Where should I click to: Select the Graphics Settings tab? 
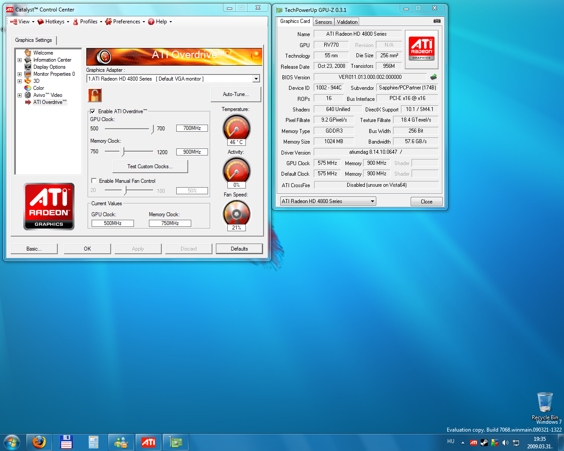point(33,40)
